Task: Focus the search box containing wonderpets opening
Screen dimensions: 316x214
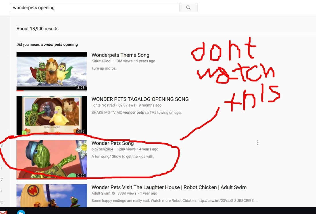Action: (95, 8)
